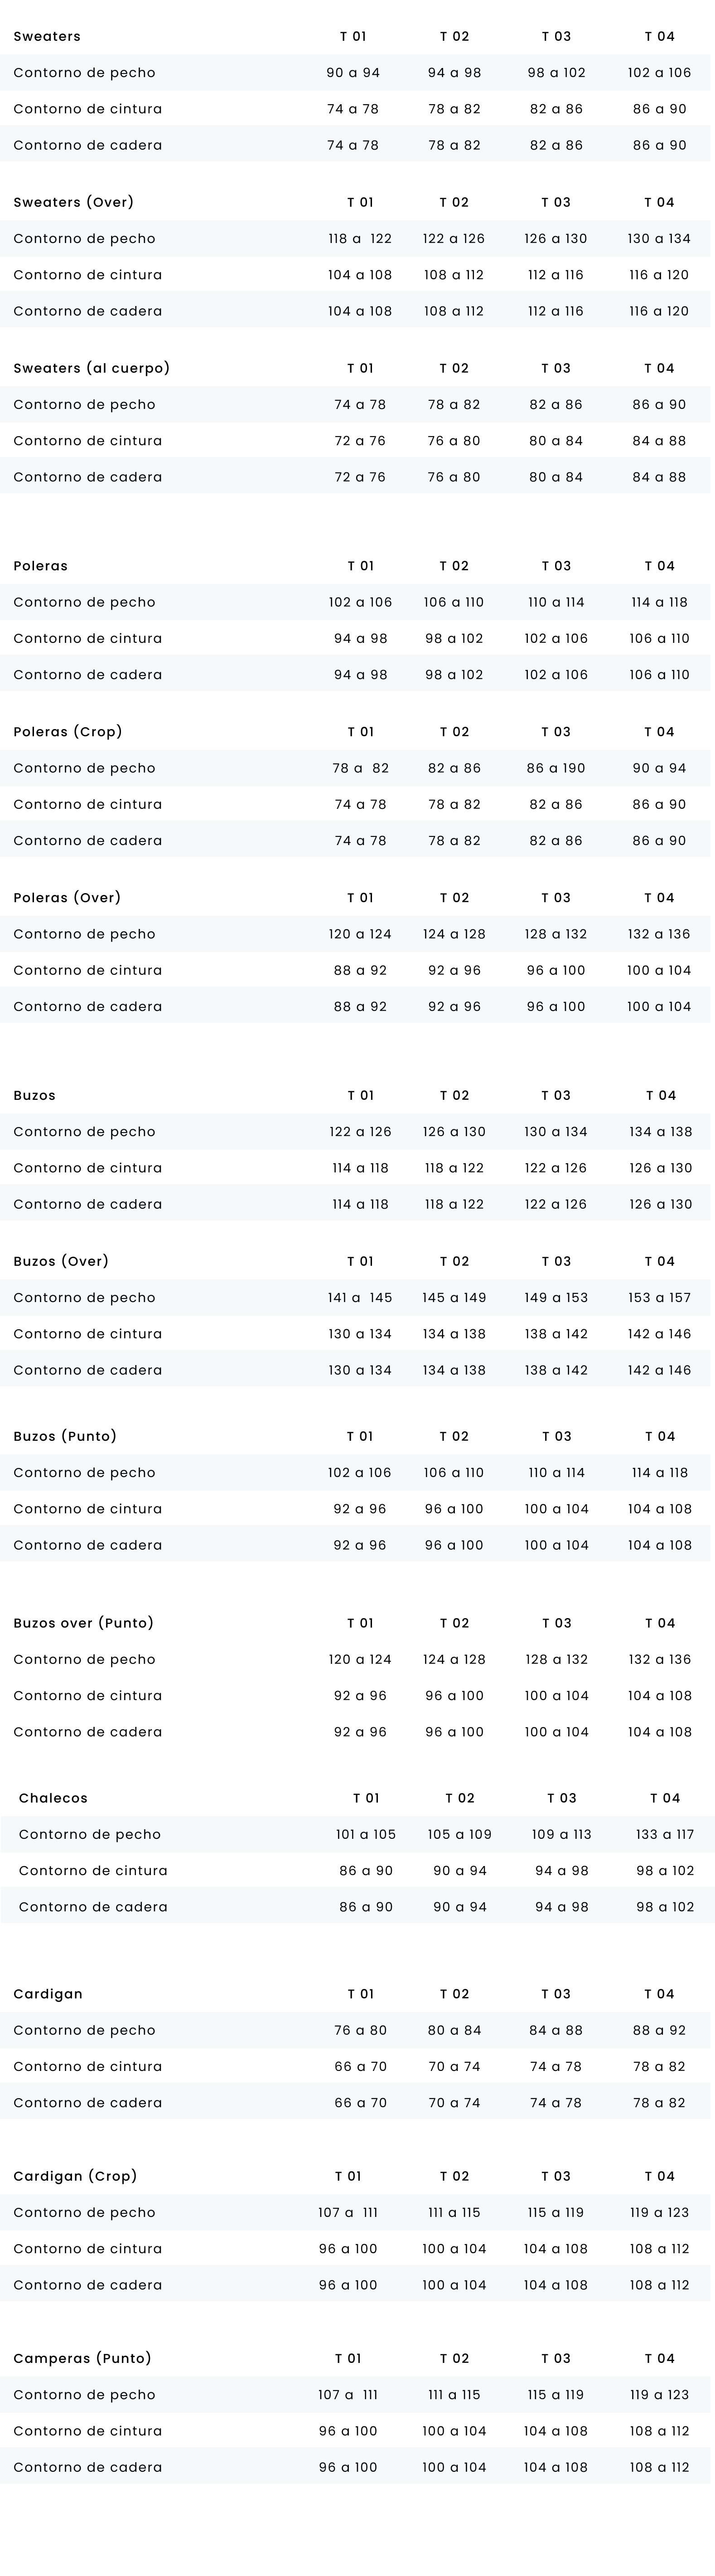Click the T 04 column header in Cardigan table
This screenshot has width=715, height=2576.
coord(659,1994)
